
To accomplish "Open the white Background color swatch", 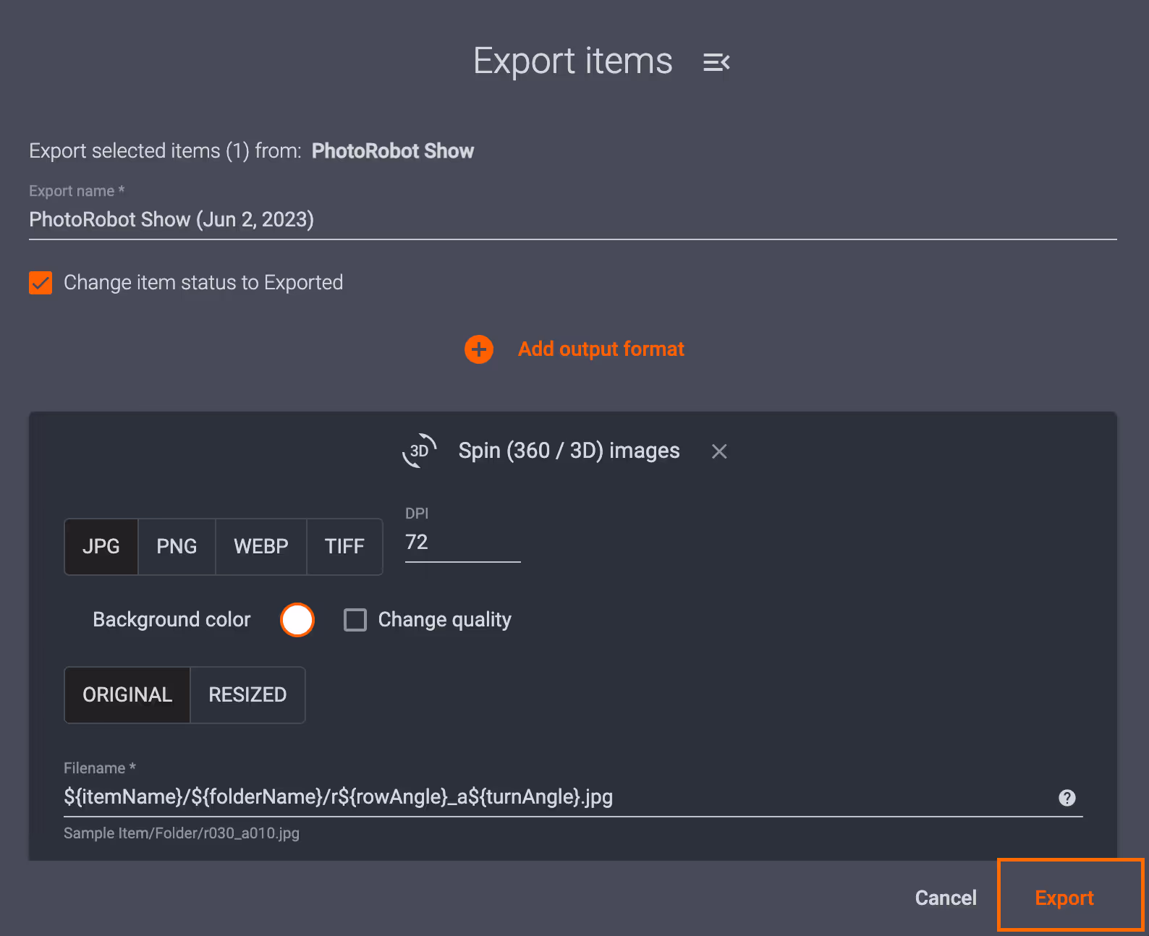I will [x=297, y=620].
